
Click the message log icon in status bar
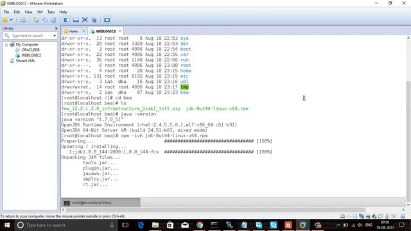click(x=403, y=216)
